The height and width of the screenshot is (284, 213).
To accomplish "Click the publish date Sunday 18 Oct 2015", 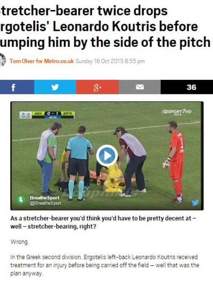I will 110,61.
